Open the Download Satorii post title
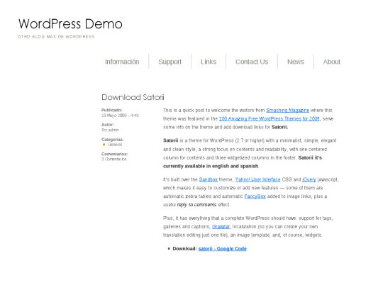The width and height of the screenshot is (383, 290). (x=133, y=97)
